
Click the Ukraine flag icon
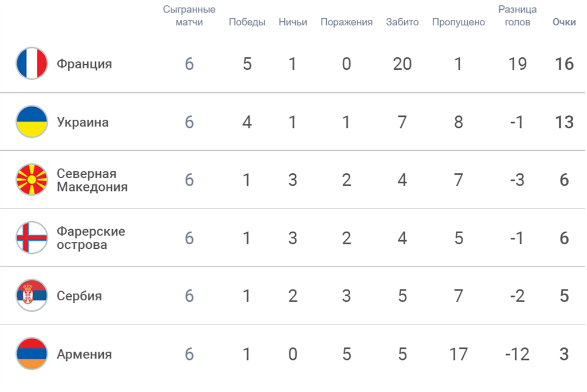[x=32, y=122]
